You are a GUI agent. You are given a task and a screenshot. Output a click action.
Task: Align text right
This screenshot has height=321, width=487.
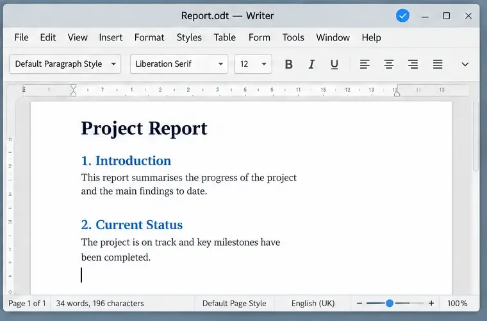pos(413,64)
